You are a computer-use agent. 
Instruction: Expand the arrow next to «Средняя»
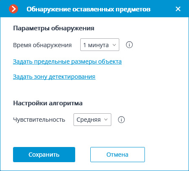pyautogui.click(x=106, y=120)
